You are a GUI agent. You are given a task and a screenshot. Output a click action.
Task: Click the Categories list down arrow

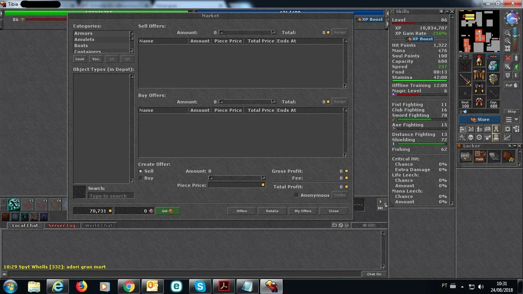coord(132,51)
